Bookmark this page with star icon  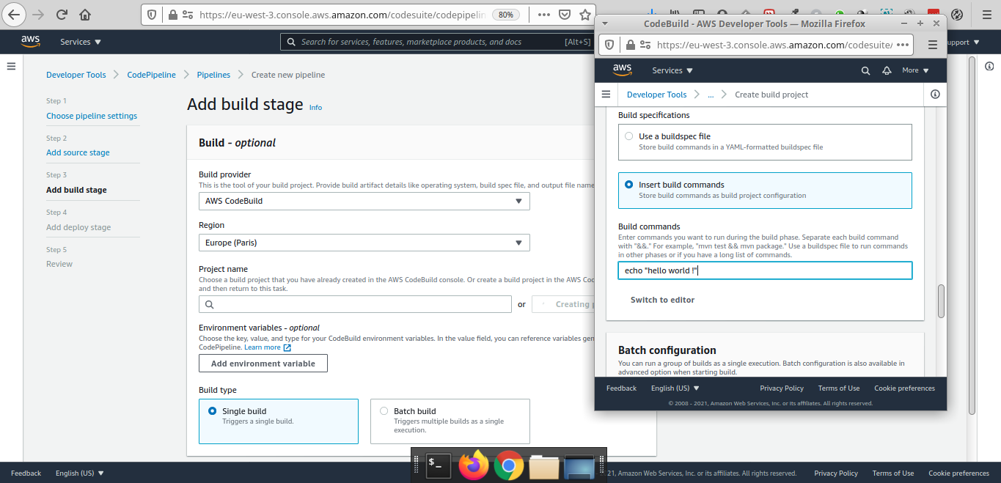pos(584,15)
